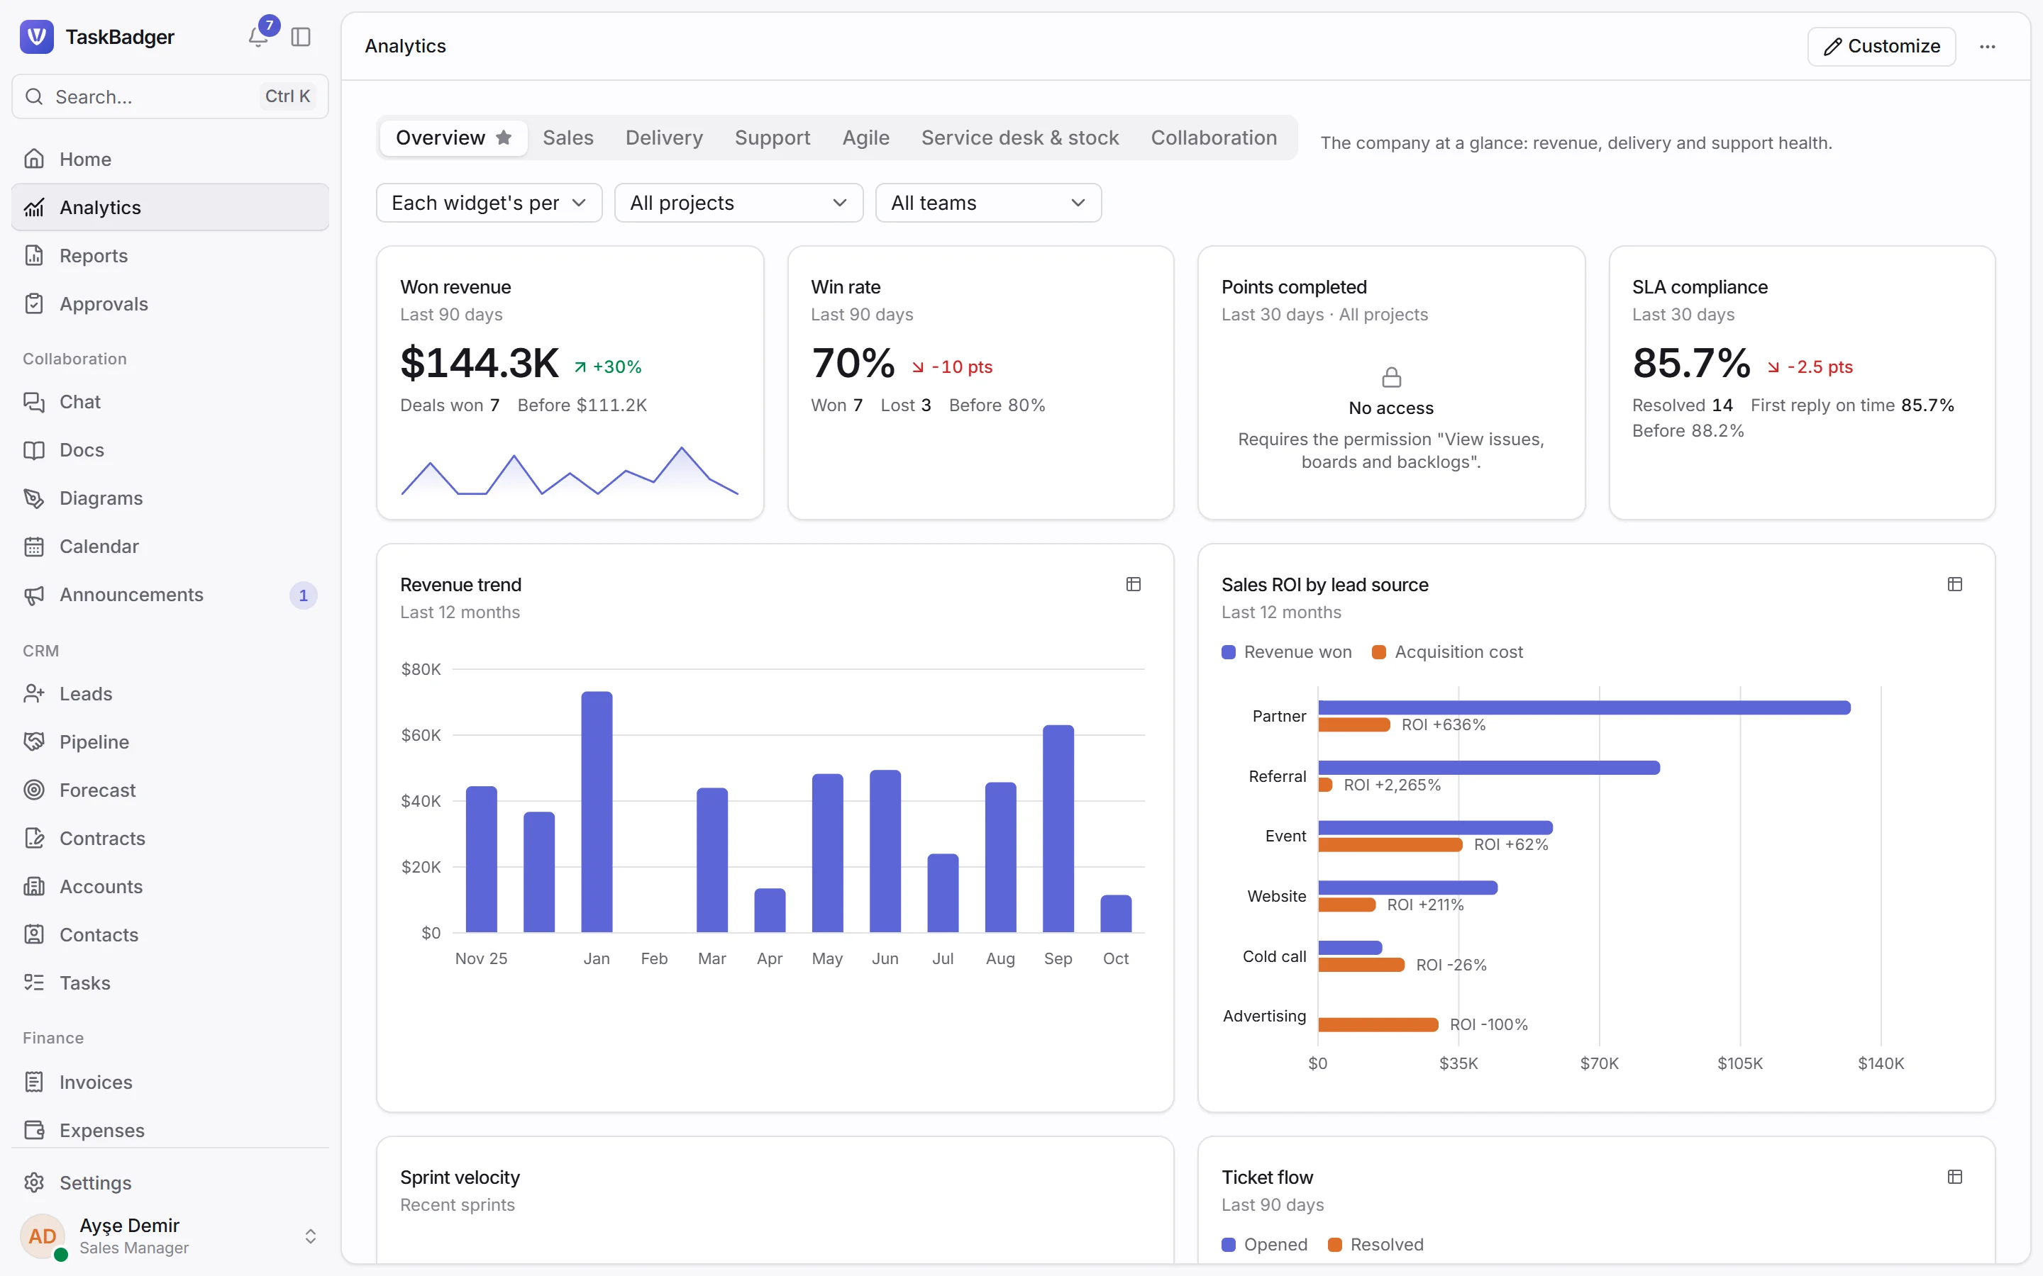
Task: Open Settings
Action: pos(170,1182)
